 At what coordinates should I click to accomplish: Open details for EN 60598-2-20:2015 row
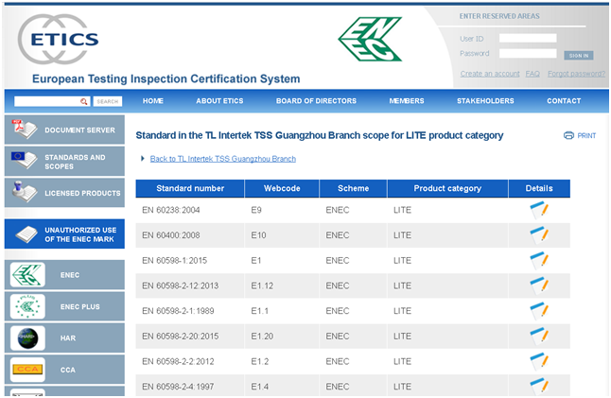[x=539, y=337]
